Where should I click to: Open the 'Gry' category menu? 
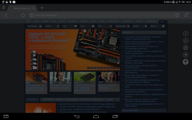70,26
